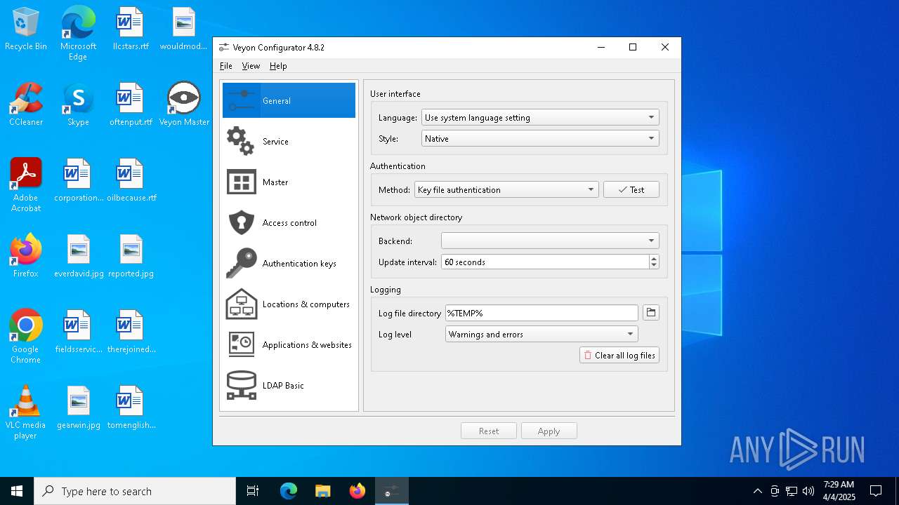Select Skype desktop shortcut
The width and height of the screenshot is (899, 505).
(x=78, y=105)
